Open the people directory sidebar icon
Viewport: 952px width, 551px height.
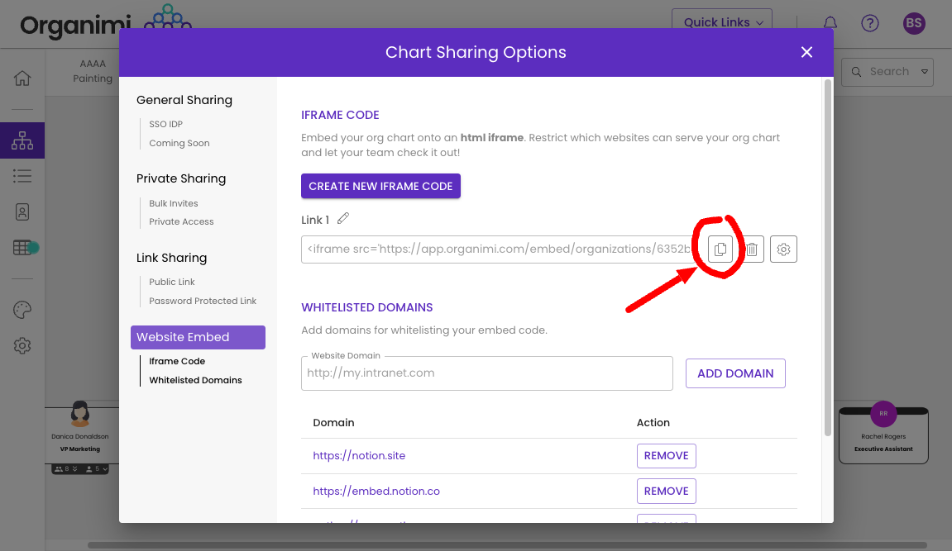[22, 211]
